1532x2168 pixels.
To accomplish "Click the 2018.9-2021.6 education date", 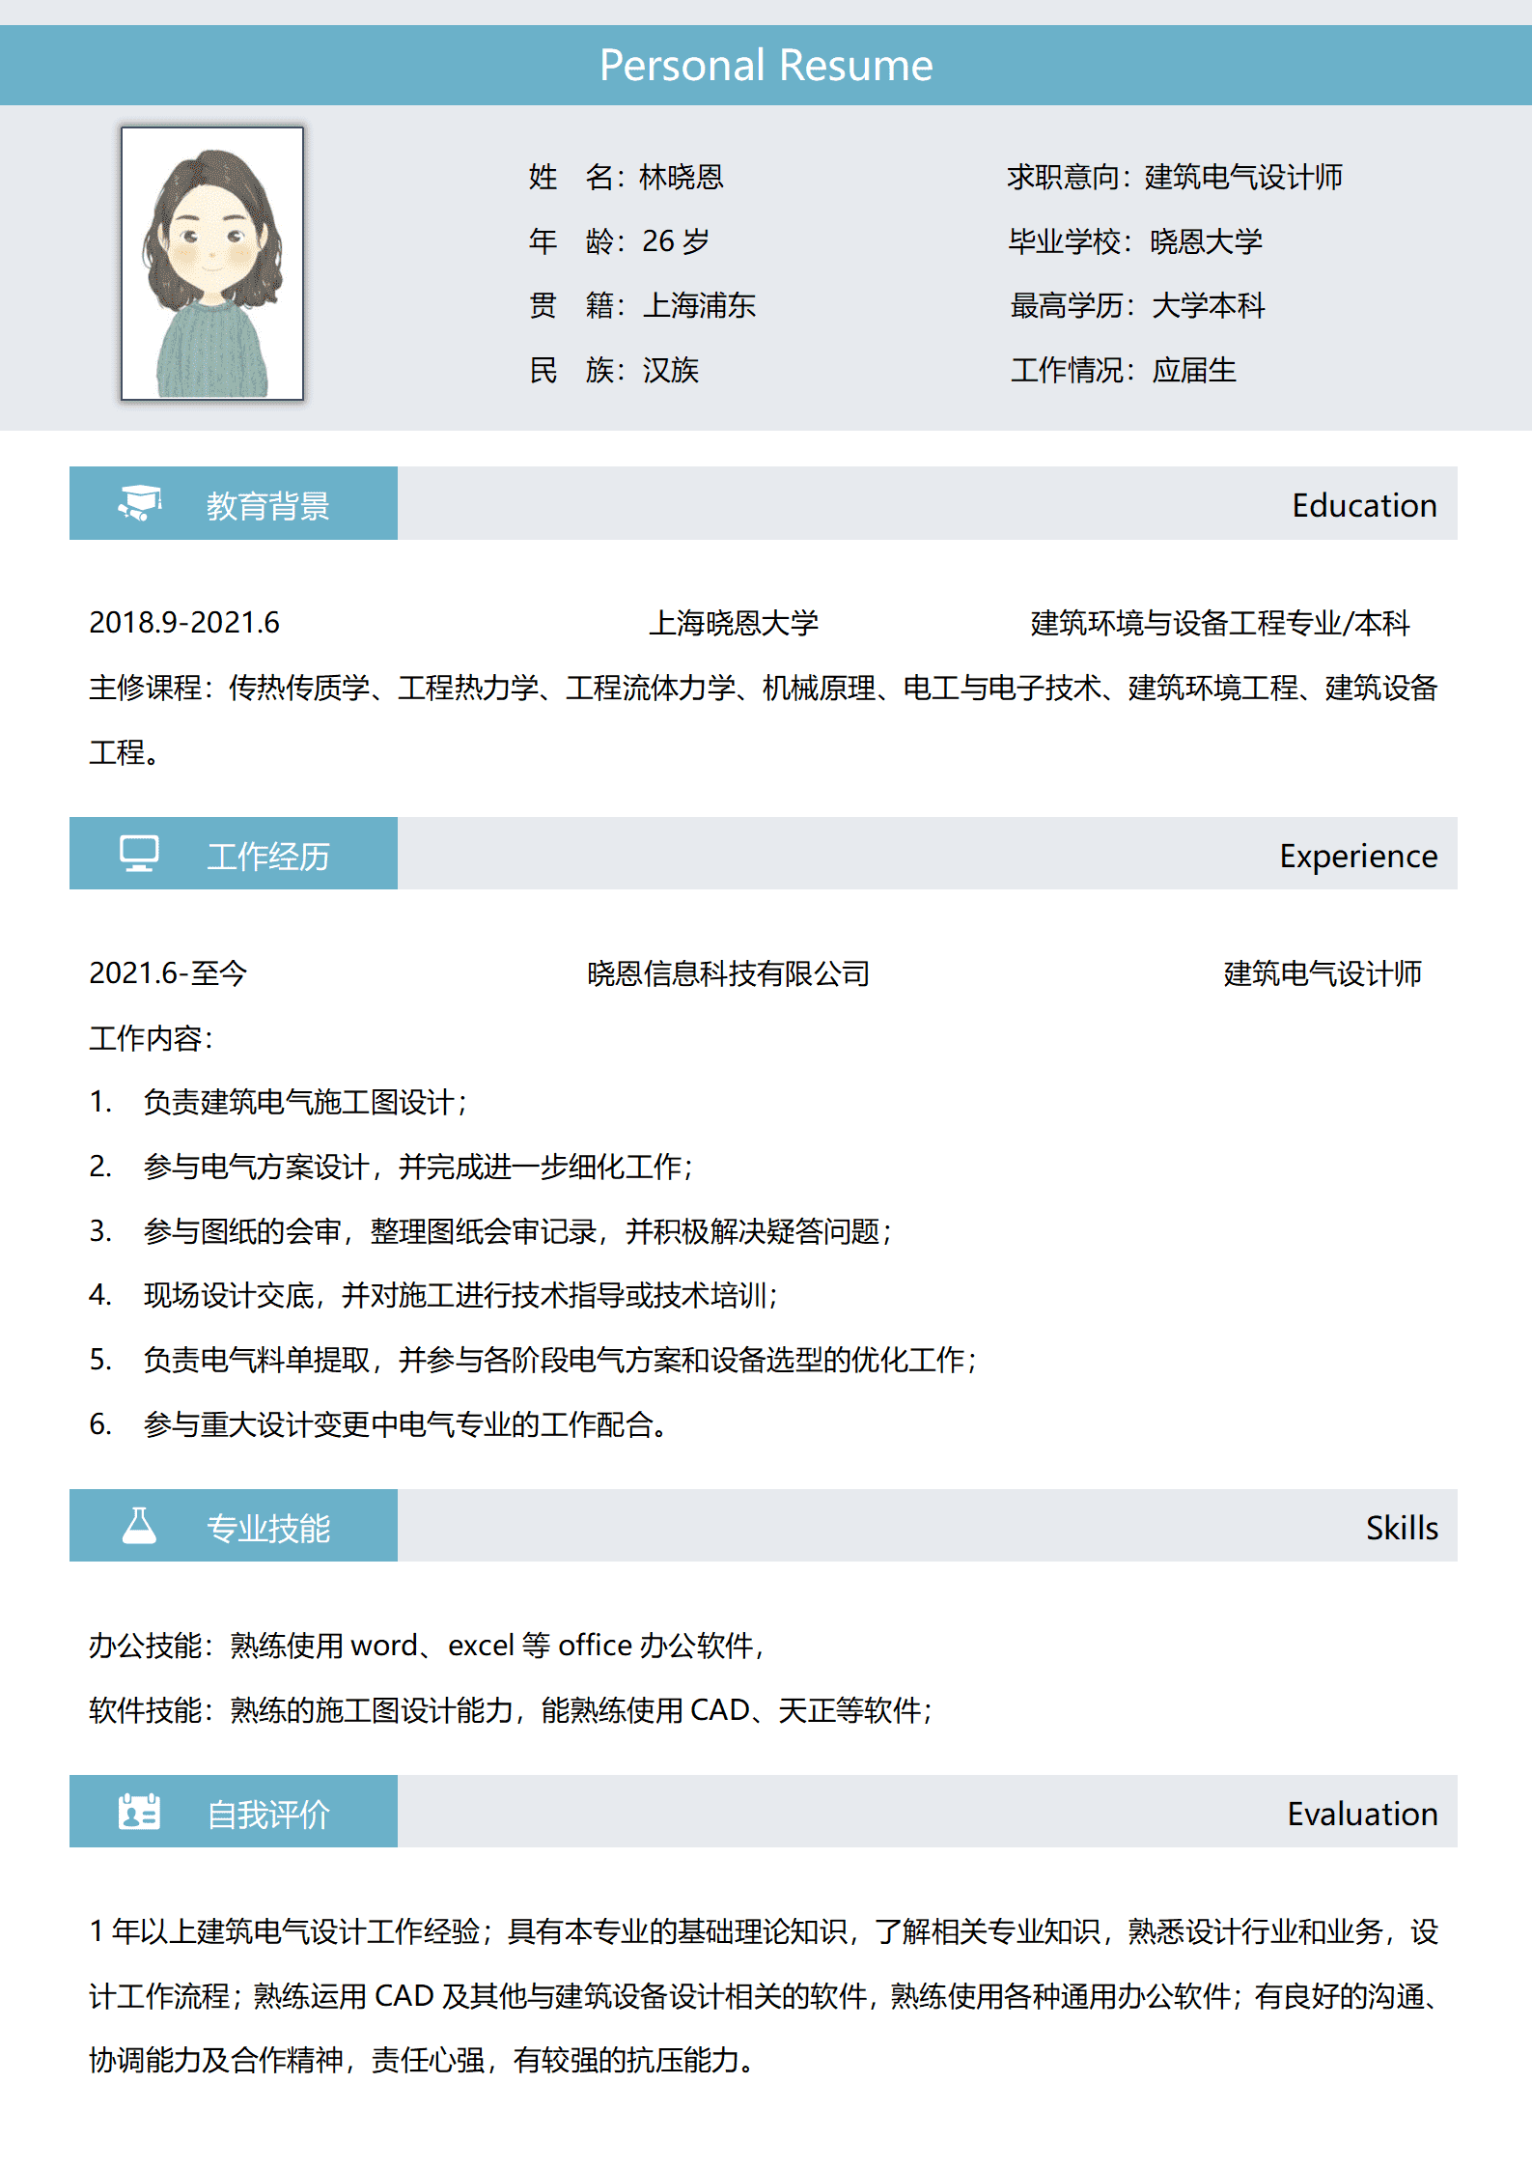I will (184, 623).
